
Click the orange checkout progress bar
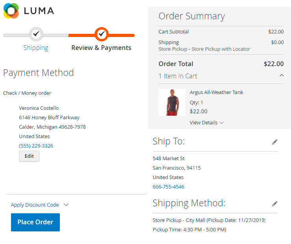click(122, 35)
